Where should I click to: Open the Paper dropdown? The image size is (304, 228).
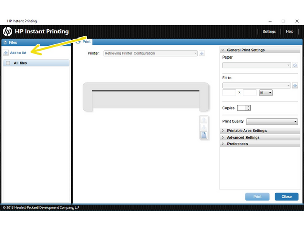coord(257,65)
